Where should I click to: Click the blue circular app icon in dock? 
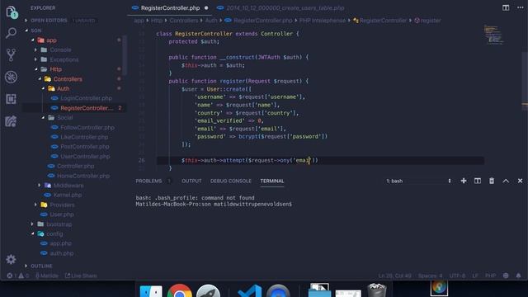click(278, 291)
